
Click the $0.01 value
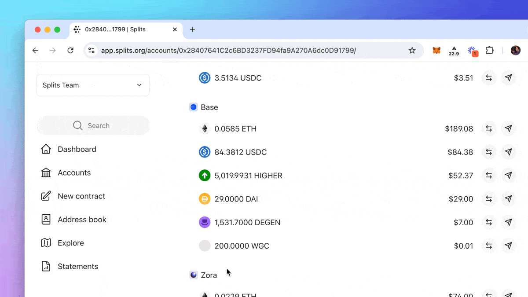pyautogui.click(x=463, y=246)
